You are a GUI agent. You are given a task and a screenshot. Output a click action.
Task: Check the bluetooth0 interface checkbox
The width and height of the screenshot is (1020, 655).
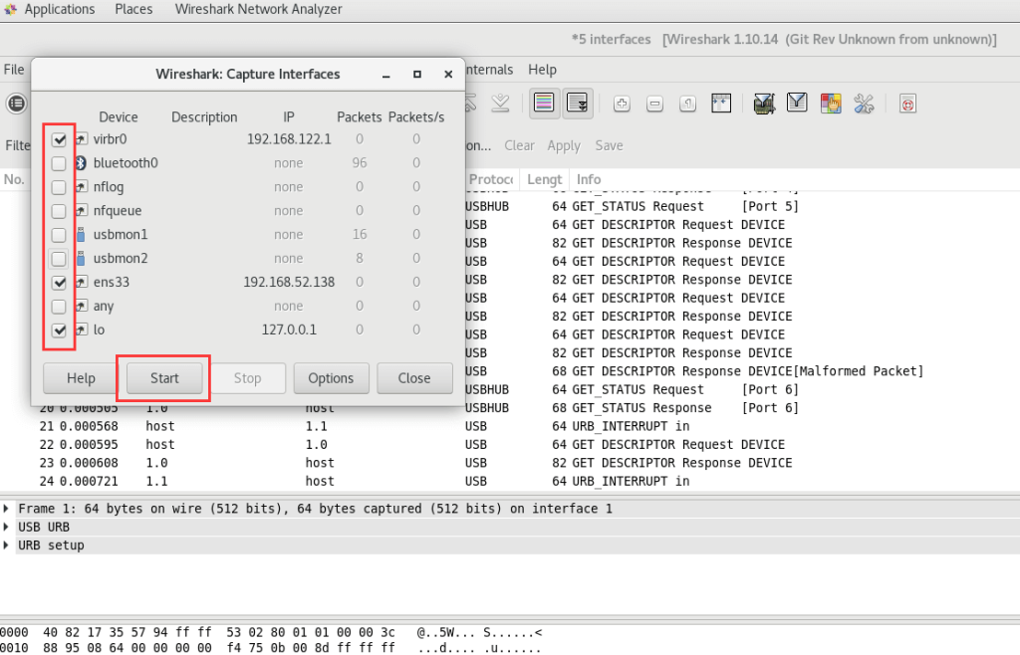tap(59, 163)
